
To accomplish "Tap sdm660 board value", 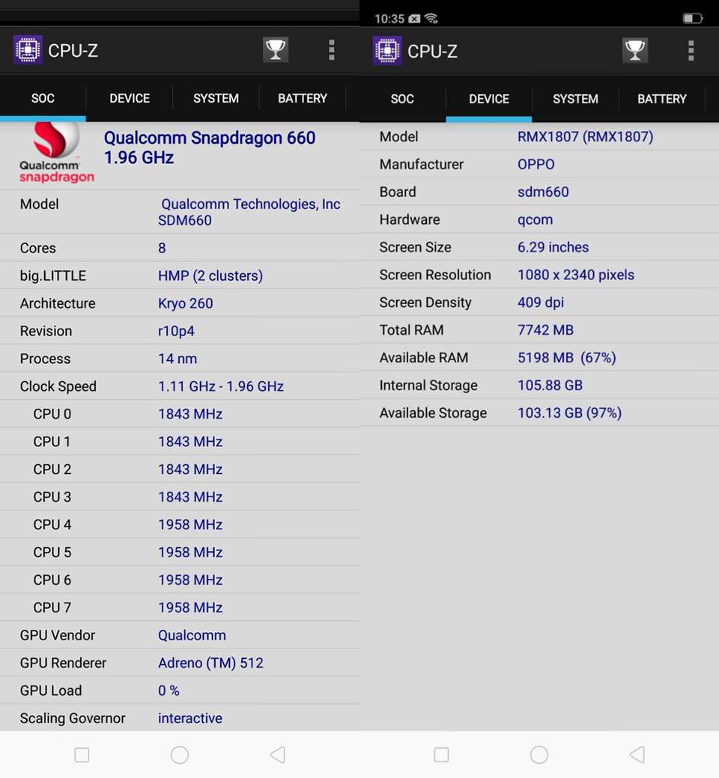I will 543,192.
